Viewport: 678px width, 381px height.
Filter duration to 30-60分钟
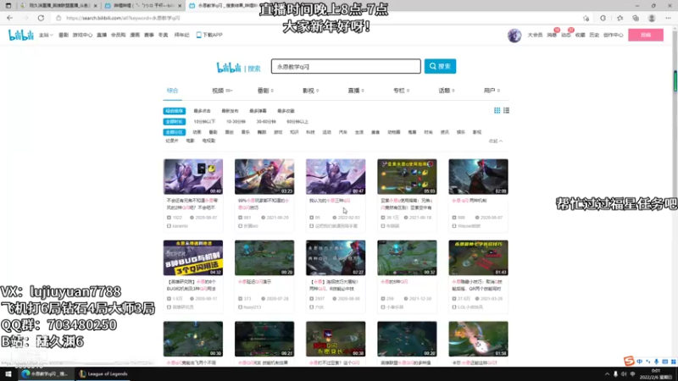[x=266, y=122]
